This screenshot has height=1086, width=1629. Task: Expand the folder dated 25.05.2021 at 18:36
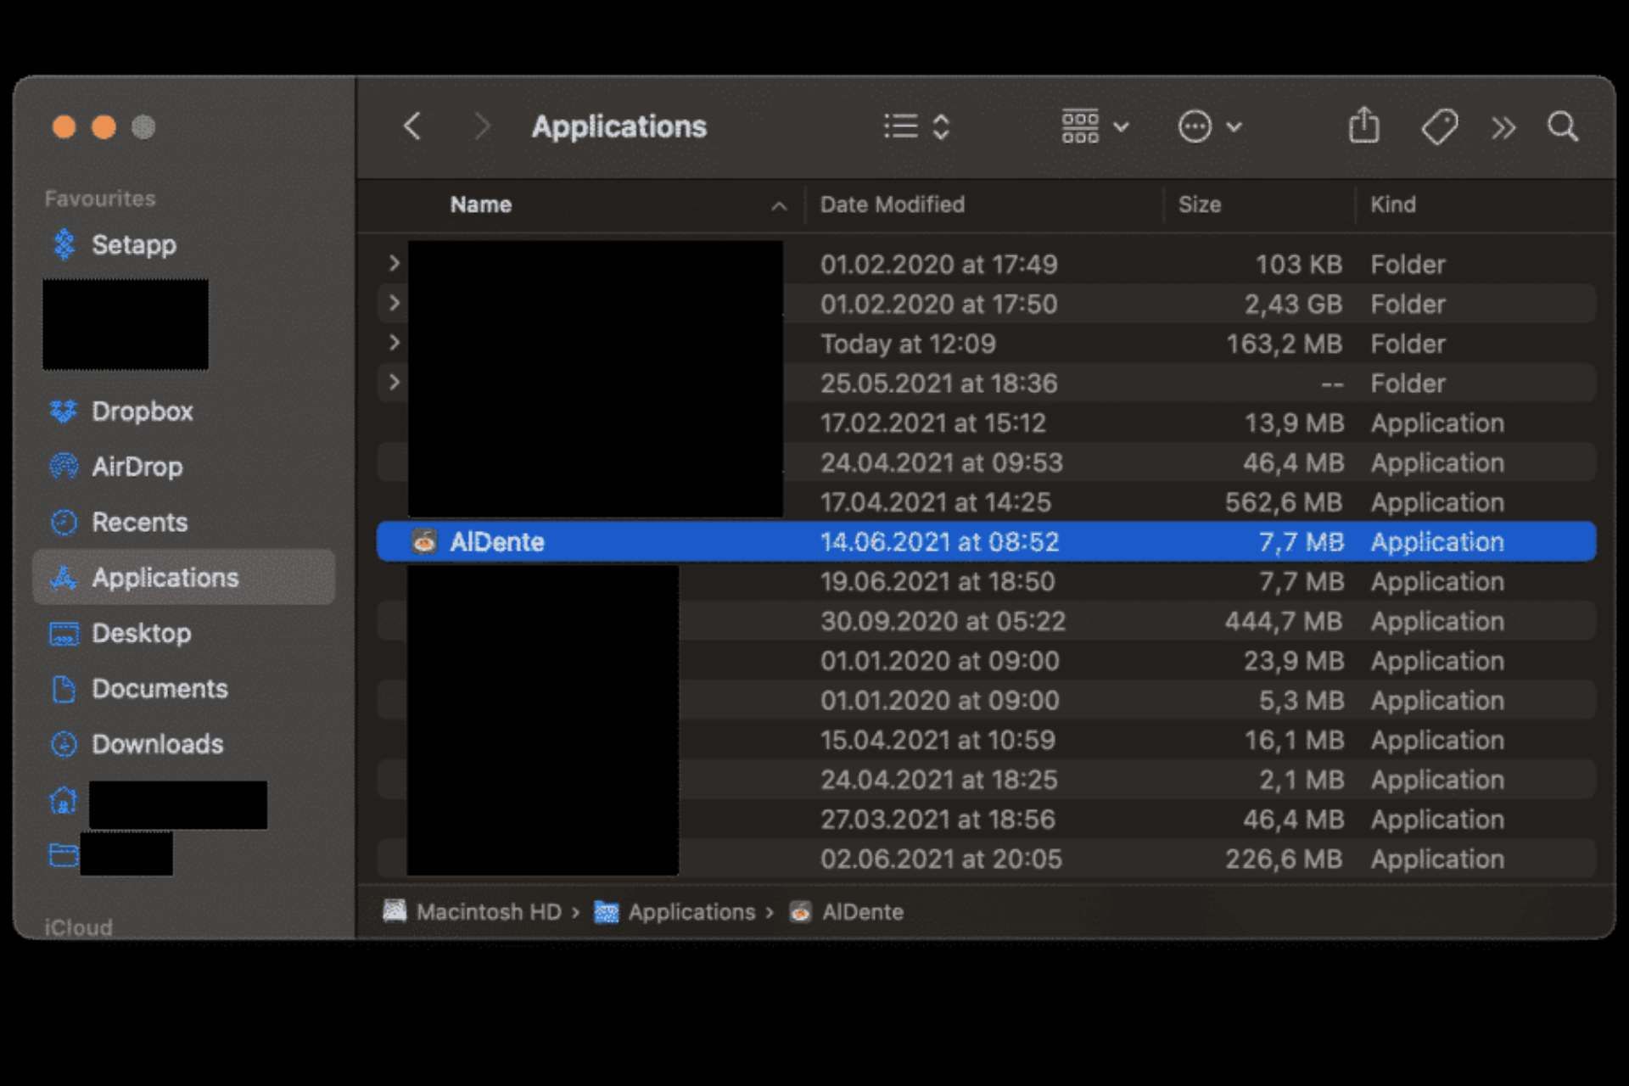pos(394,383)
